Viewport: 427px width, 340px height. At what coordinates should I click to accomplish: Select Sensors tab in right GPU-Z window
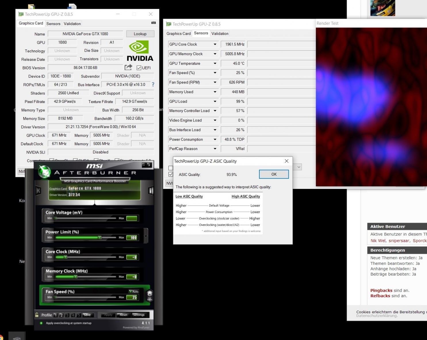201,33
